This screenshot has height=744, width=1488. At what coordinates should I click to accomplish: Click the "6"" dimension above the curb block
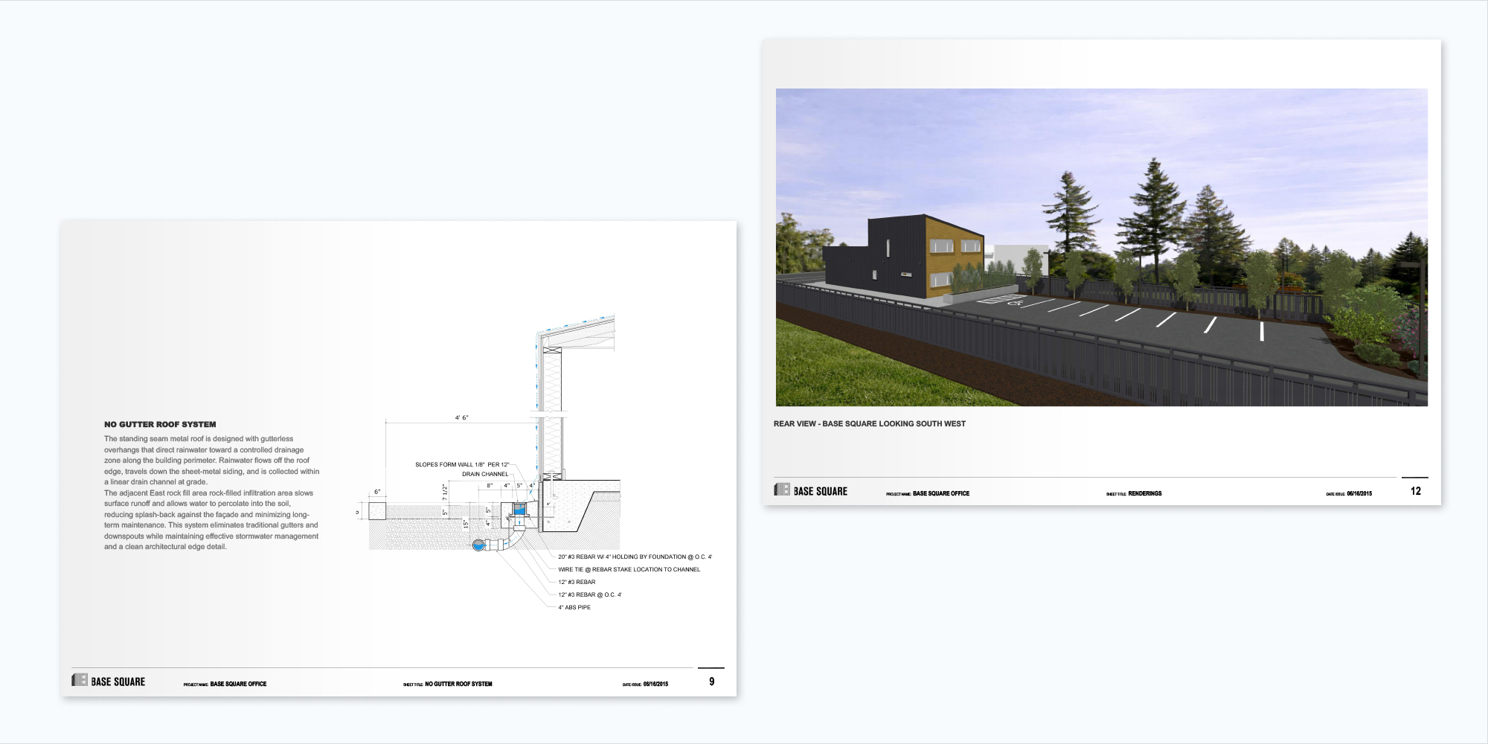pos(377,493)
